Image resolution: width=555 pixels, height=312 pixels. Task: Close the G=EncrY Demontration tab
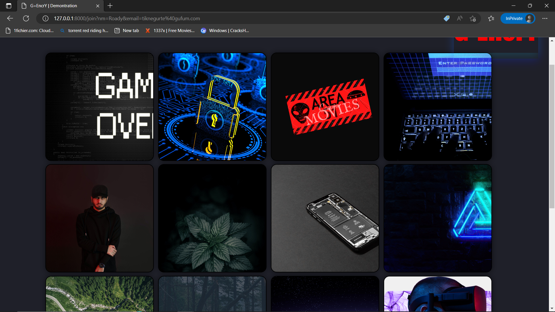pos(98,6)
